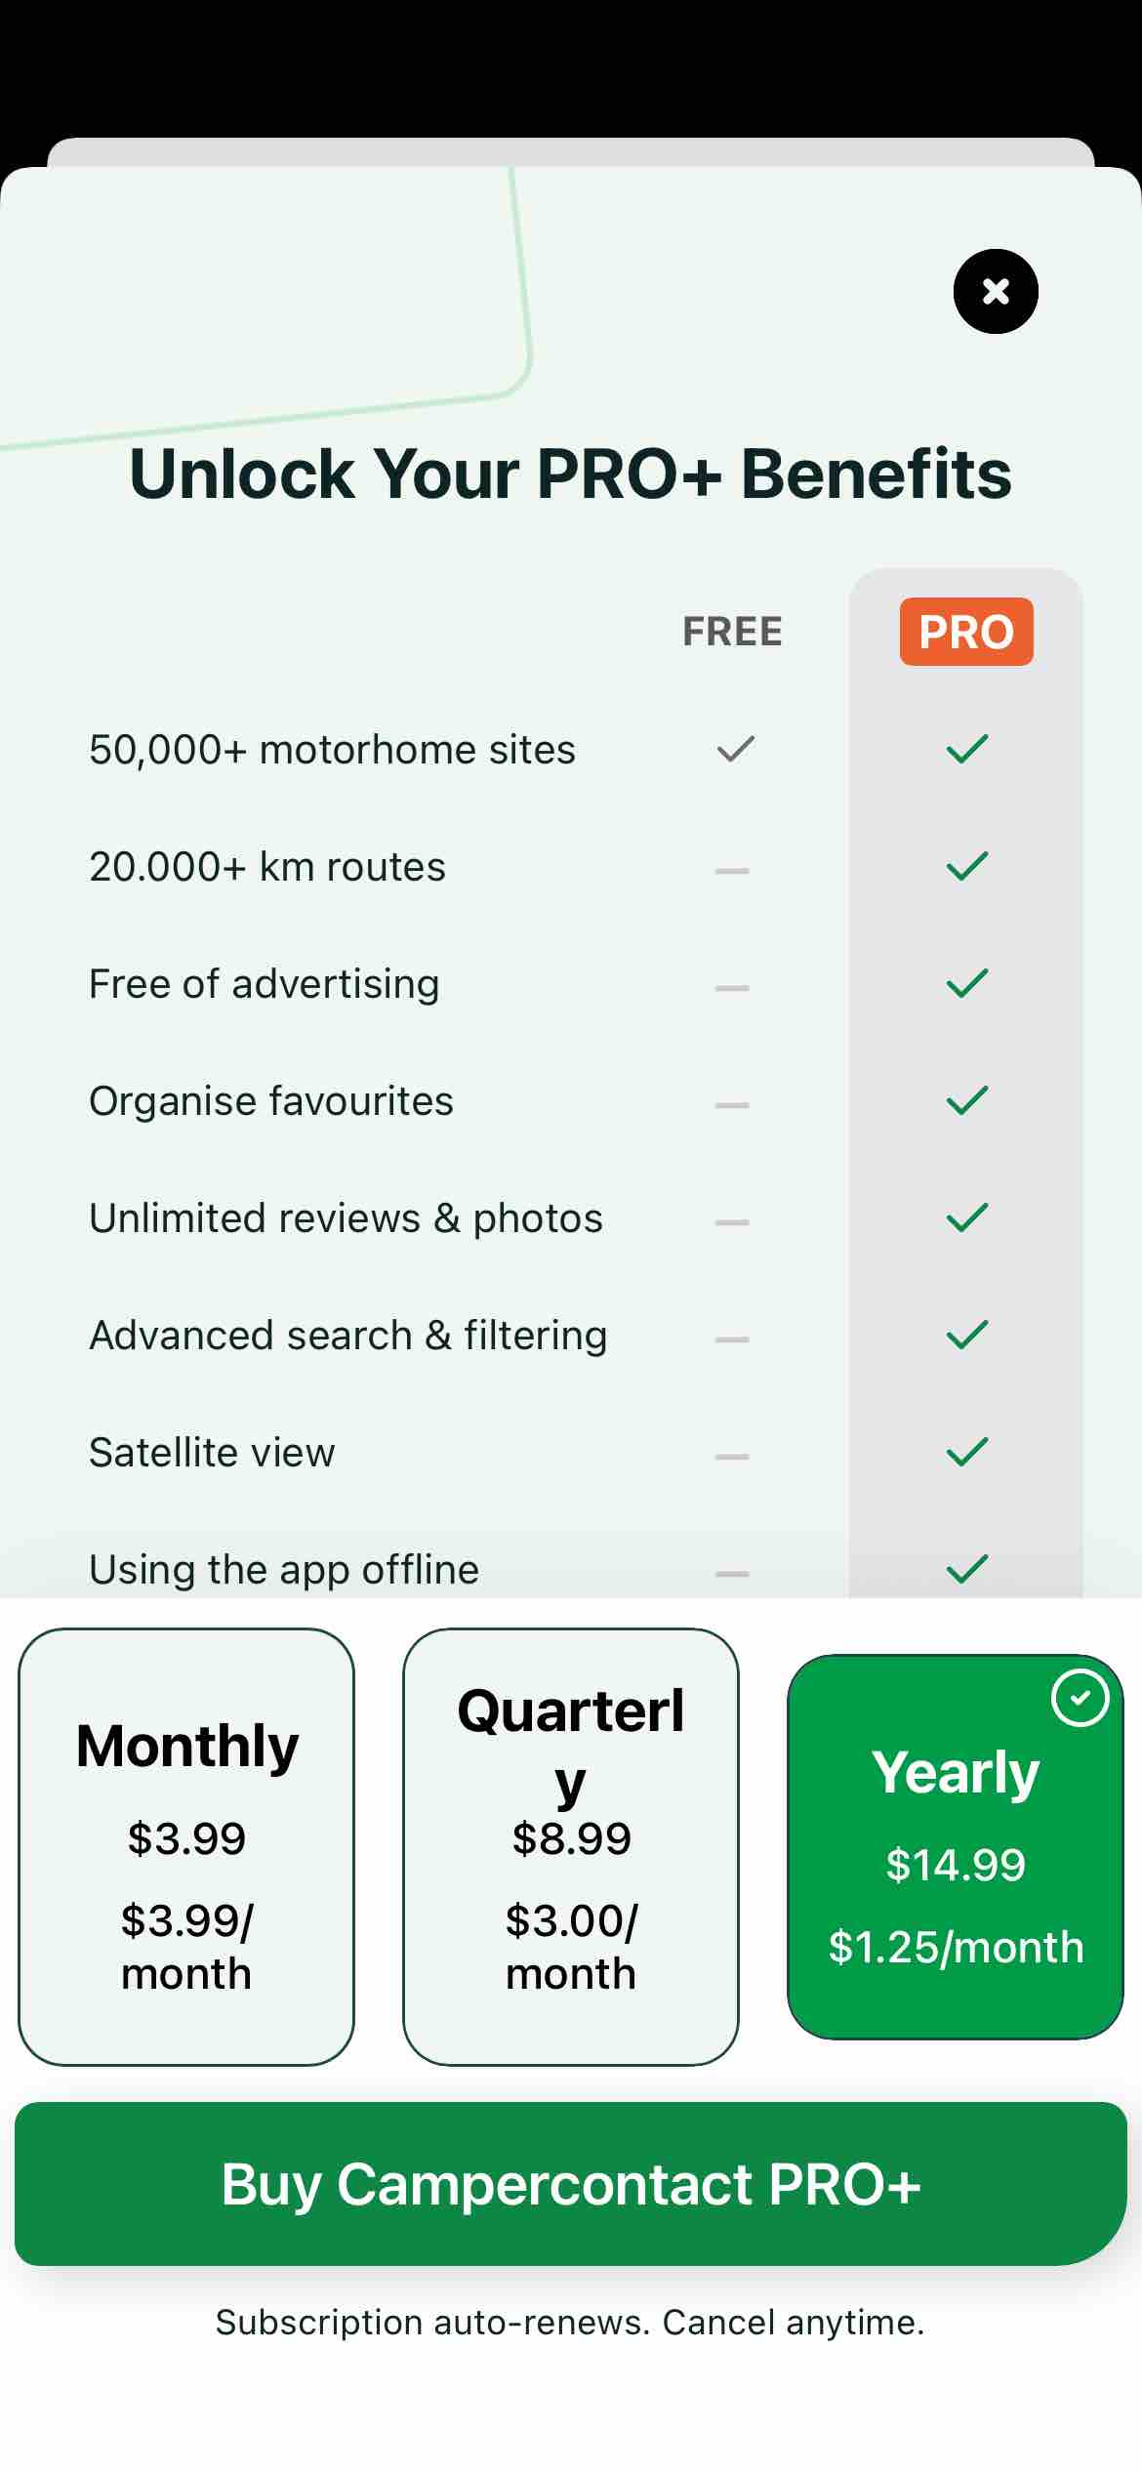Tap the orange PRO badge

(965, 632)
